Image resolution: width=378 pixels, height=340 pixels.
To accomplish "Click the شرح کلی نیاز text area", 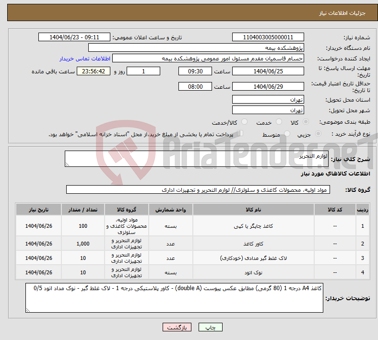I will click(x=197, y=159).
